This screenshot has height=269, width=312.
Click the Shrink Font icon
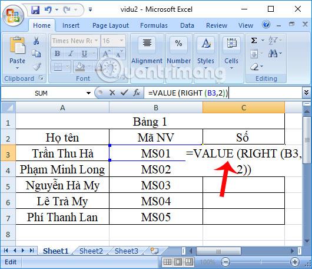click(x=120, y=54)
